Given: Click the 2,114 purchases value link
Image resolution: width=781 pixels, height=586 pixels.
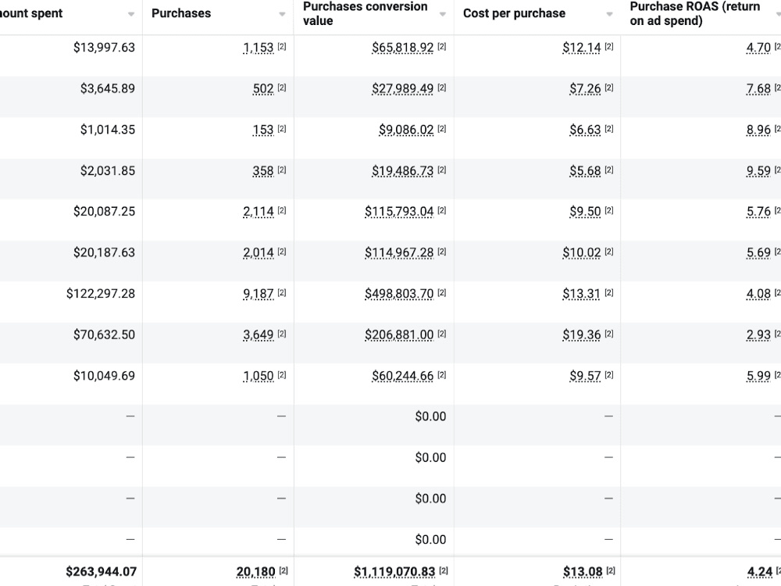Looking at the screenshot, I should 259,212.
